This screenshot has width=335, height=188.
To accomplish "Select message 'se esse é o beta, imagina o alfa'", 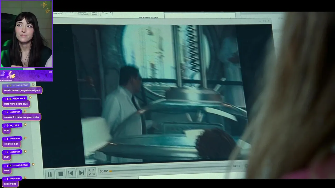I will 21,117.
